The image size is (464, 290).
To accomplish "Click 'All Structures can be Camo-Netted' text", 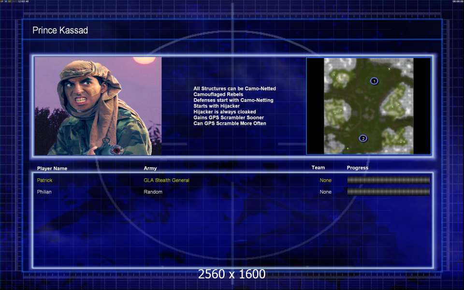I will coord(234,88).
